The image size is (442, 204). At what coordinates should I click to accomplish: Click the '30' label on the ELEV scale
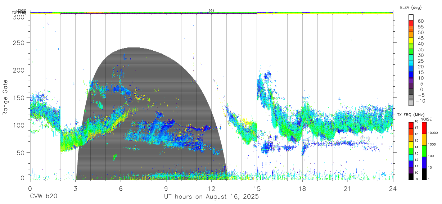[x=420, y=55]
